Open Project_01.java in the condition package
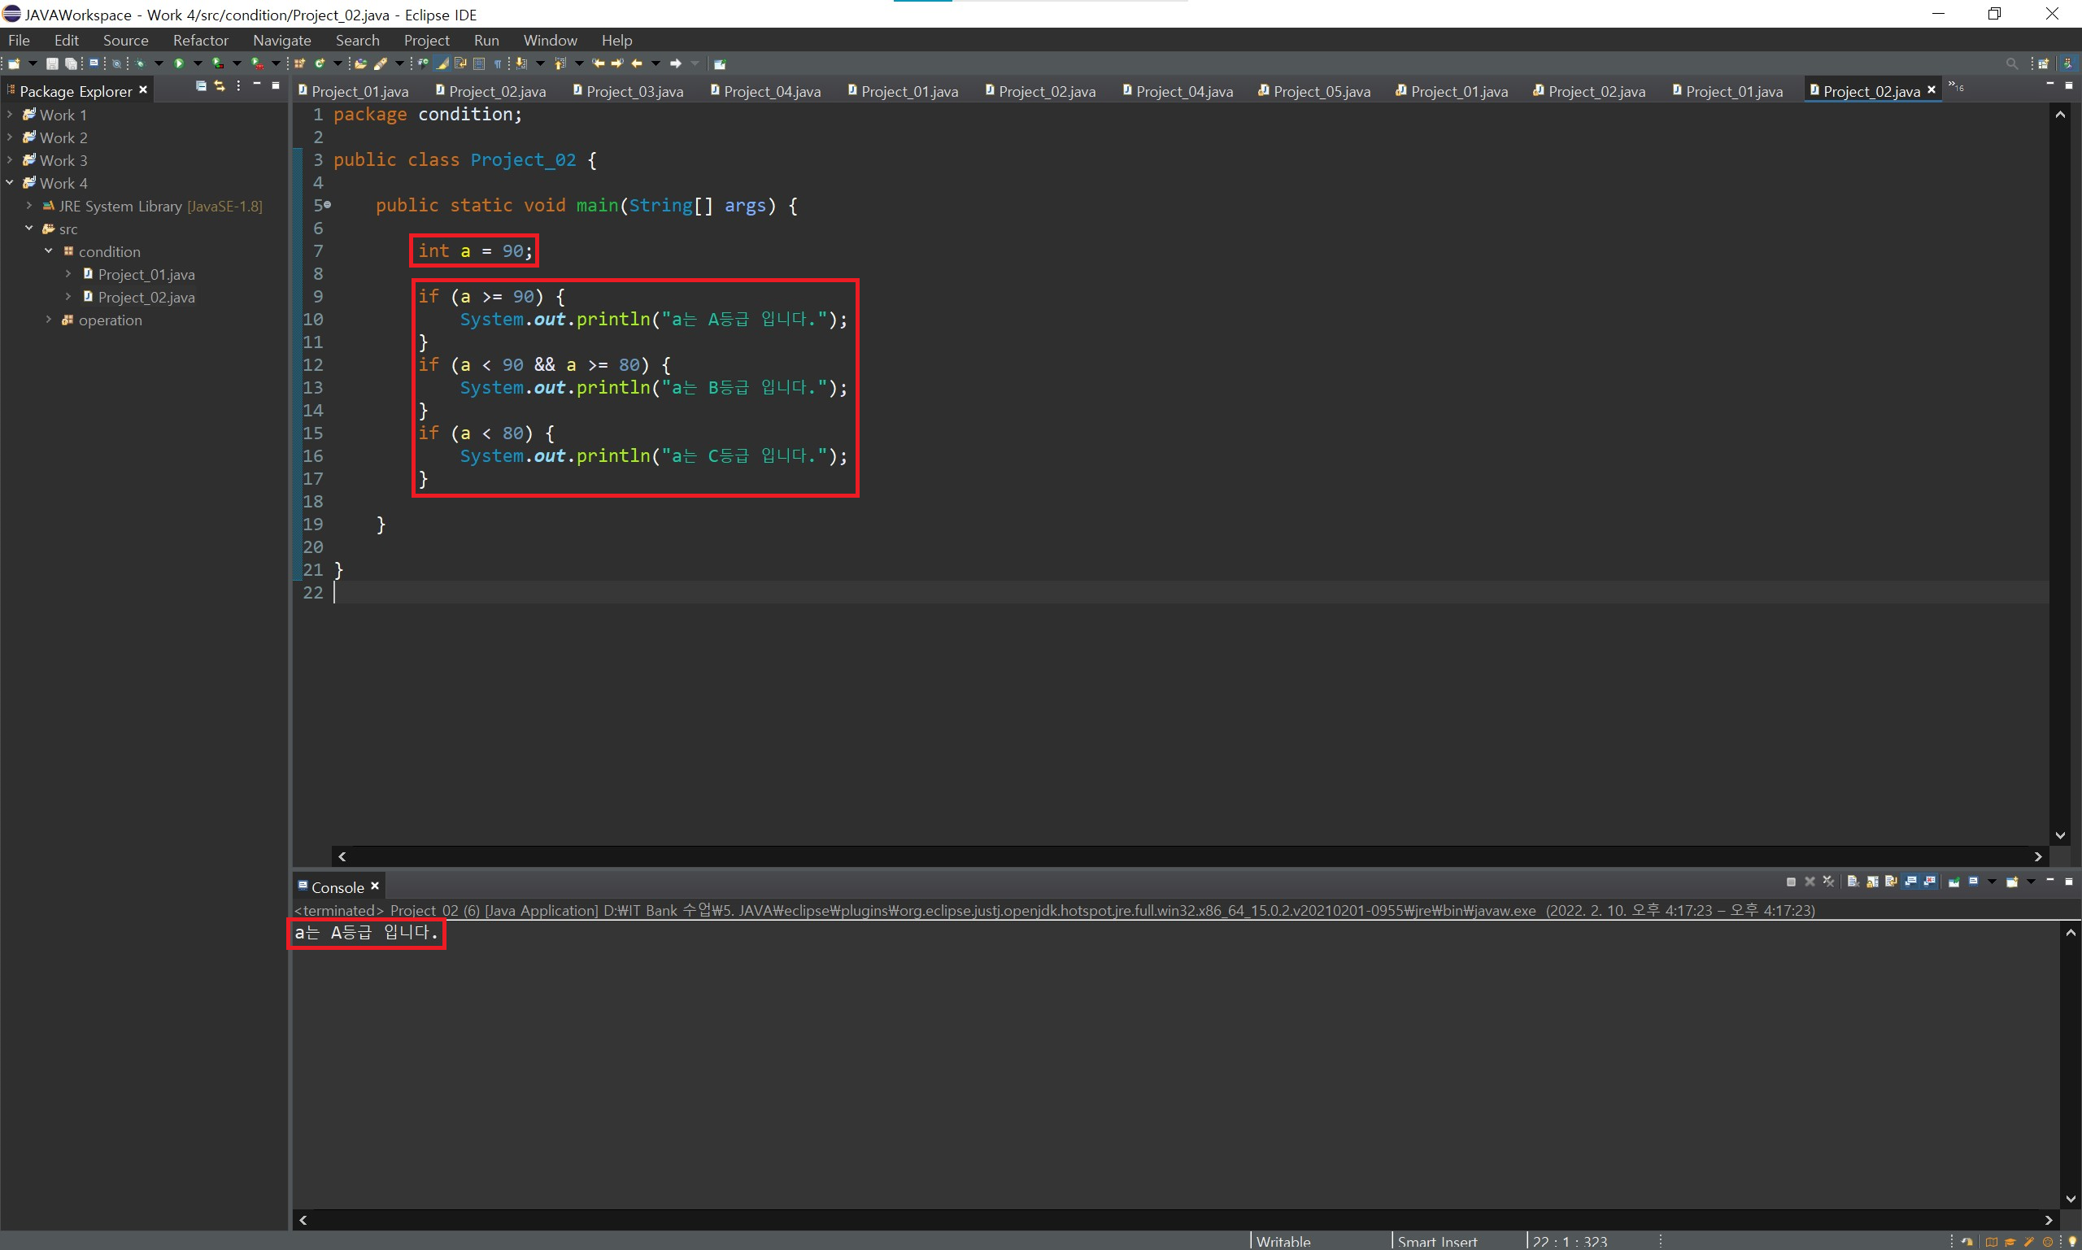The image size is (2082, 1250). coord(146,275)
